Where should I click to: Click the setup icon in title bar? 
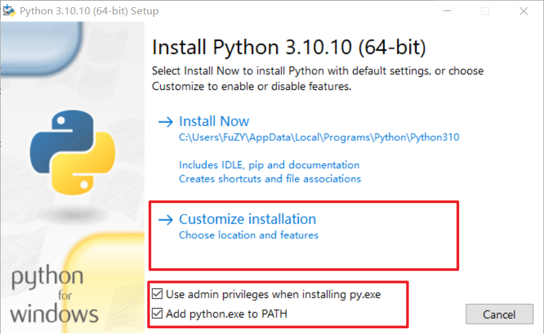click(9, 10)
